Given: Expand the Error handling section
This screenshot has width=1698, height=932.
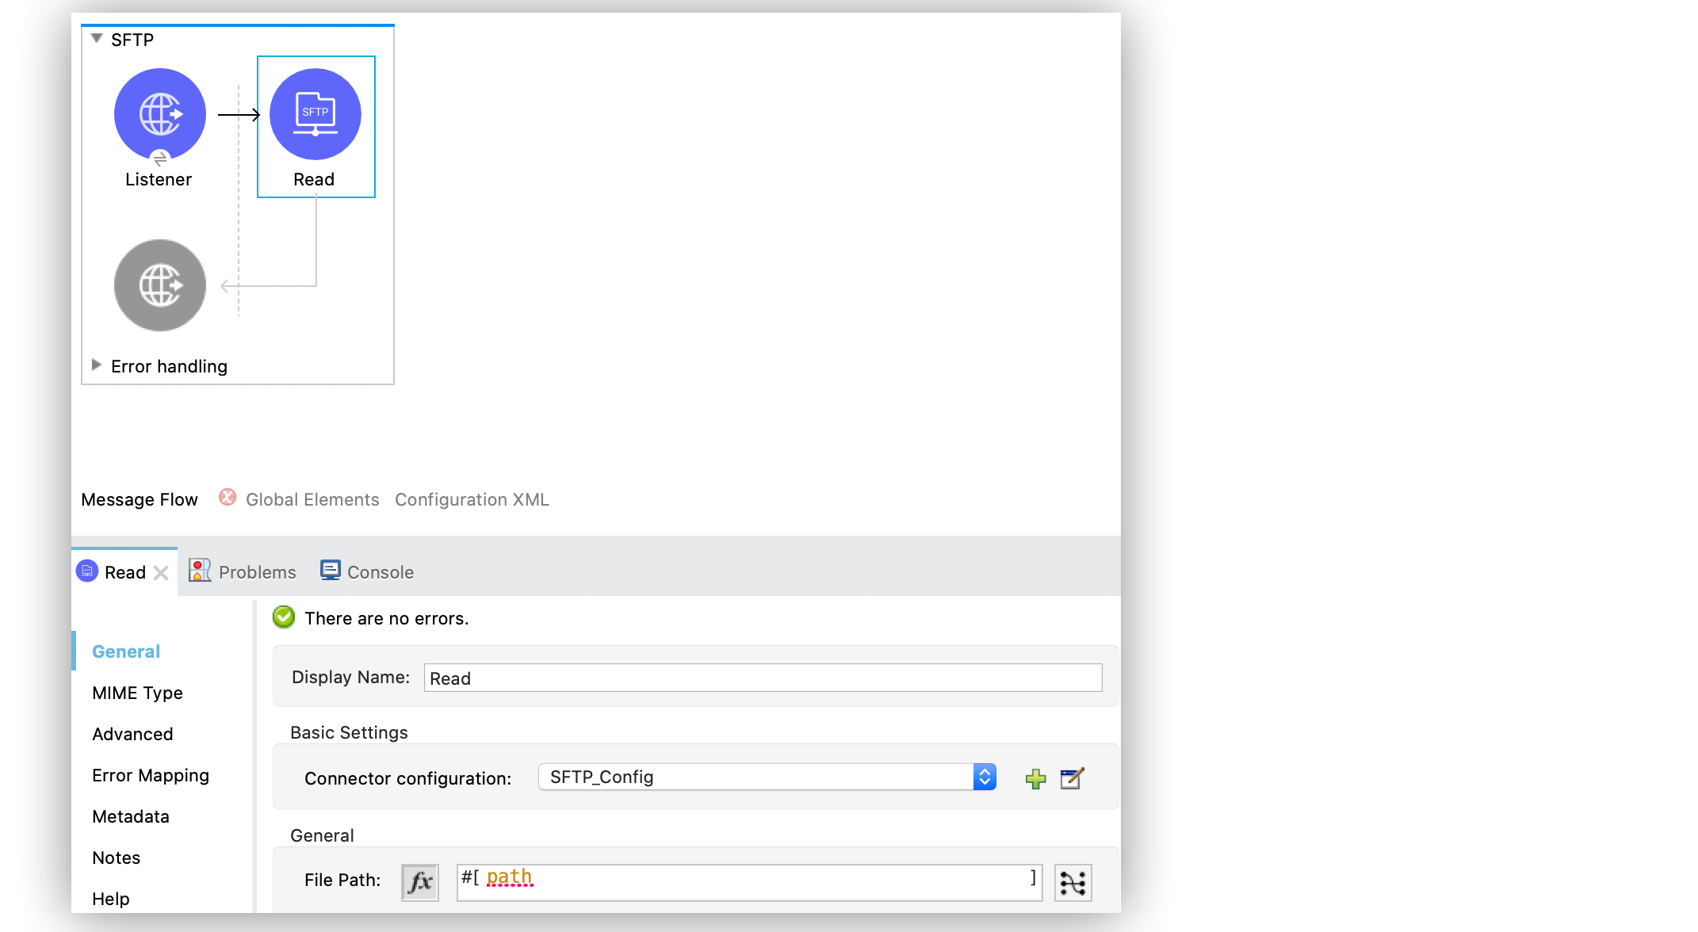Looking at the screenshot, I should [x=98, y=365].
